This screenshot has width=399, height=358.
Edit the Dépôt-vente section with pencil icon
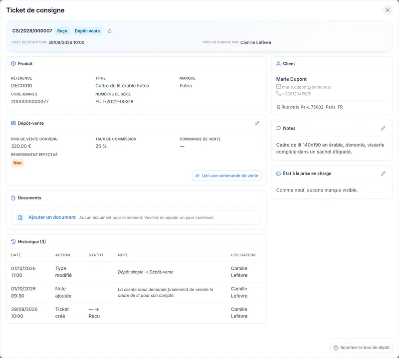tap(257, 123)
